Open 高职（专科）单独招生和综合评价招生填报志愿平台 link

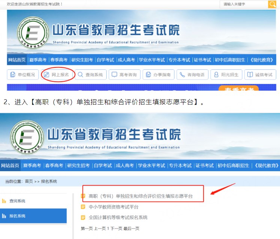tap(141, 196)
